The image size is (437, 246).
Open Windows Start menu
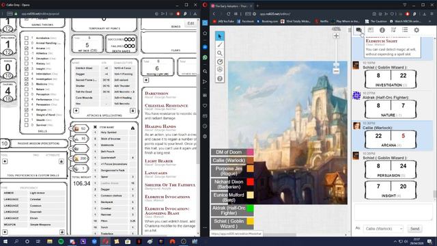coord(5,241)
